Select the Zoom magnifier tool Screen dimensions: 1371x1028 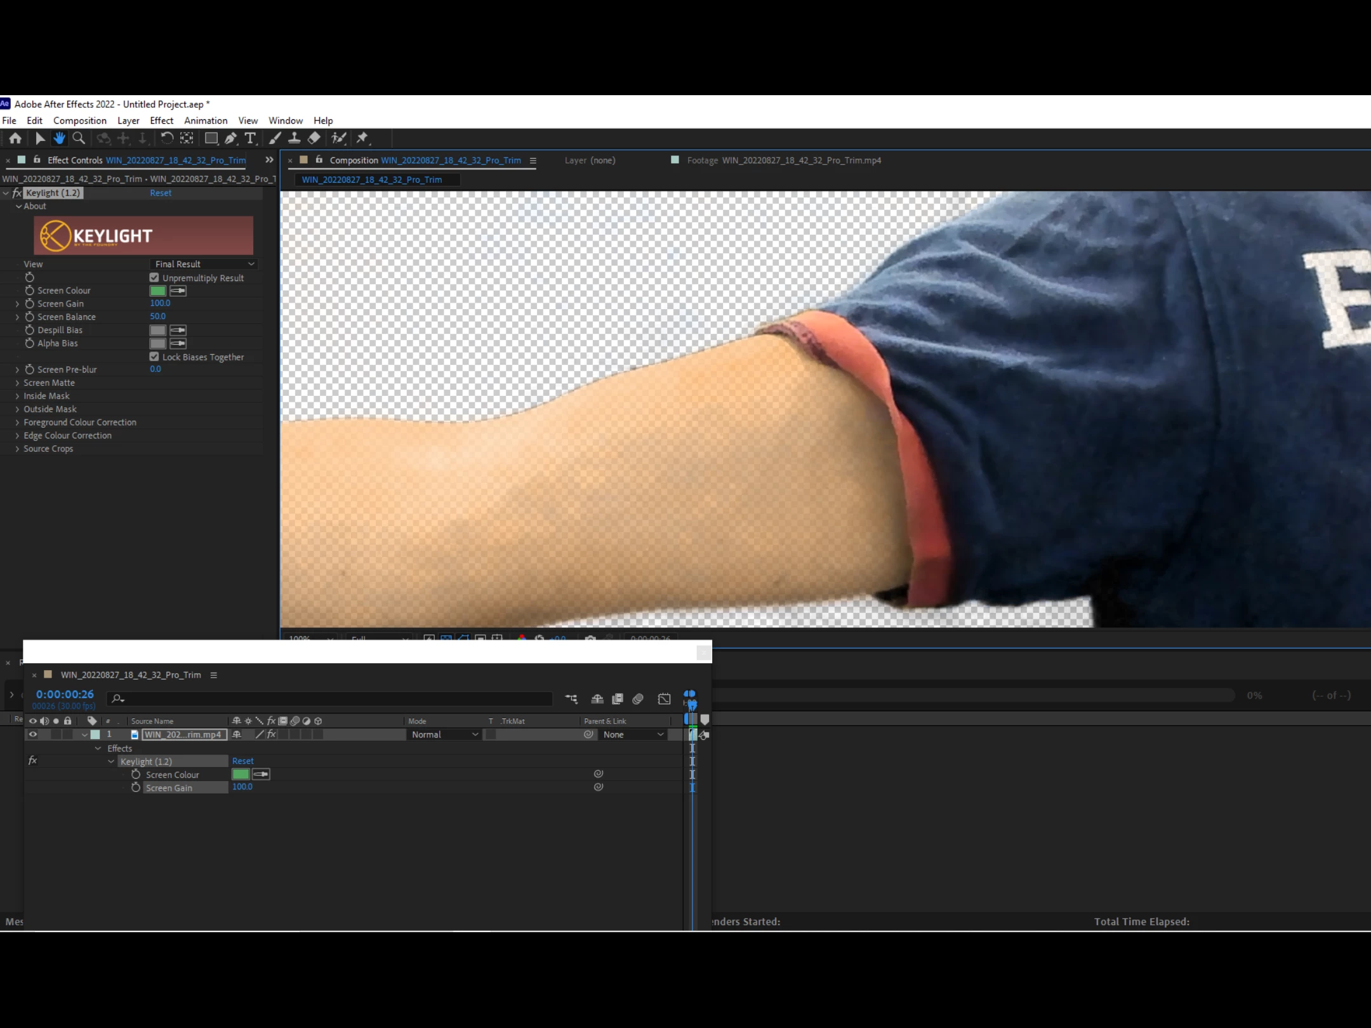pyautogui.click(x=79, y=138)
